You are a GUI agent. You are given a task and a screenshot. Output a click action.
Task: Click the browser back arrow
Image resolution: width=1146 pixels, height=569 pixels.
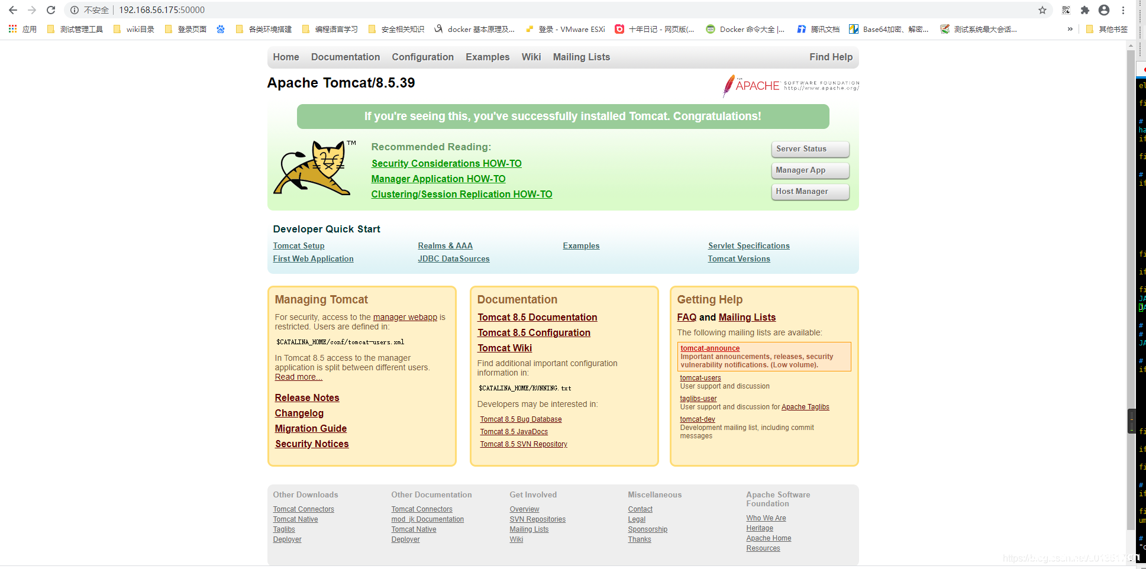pos(13,9)
